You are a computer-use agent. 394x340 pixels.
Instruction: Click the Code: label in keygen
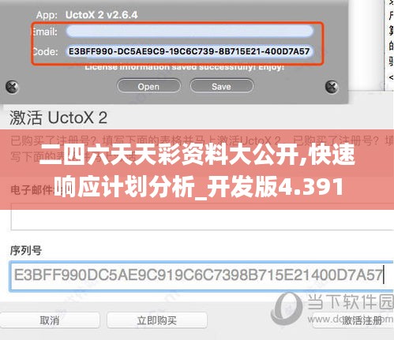click(45, 51)
